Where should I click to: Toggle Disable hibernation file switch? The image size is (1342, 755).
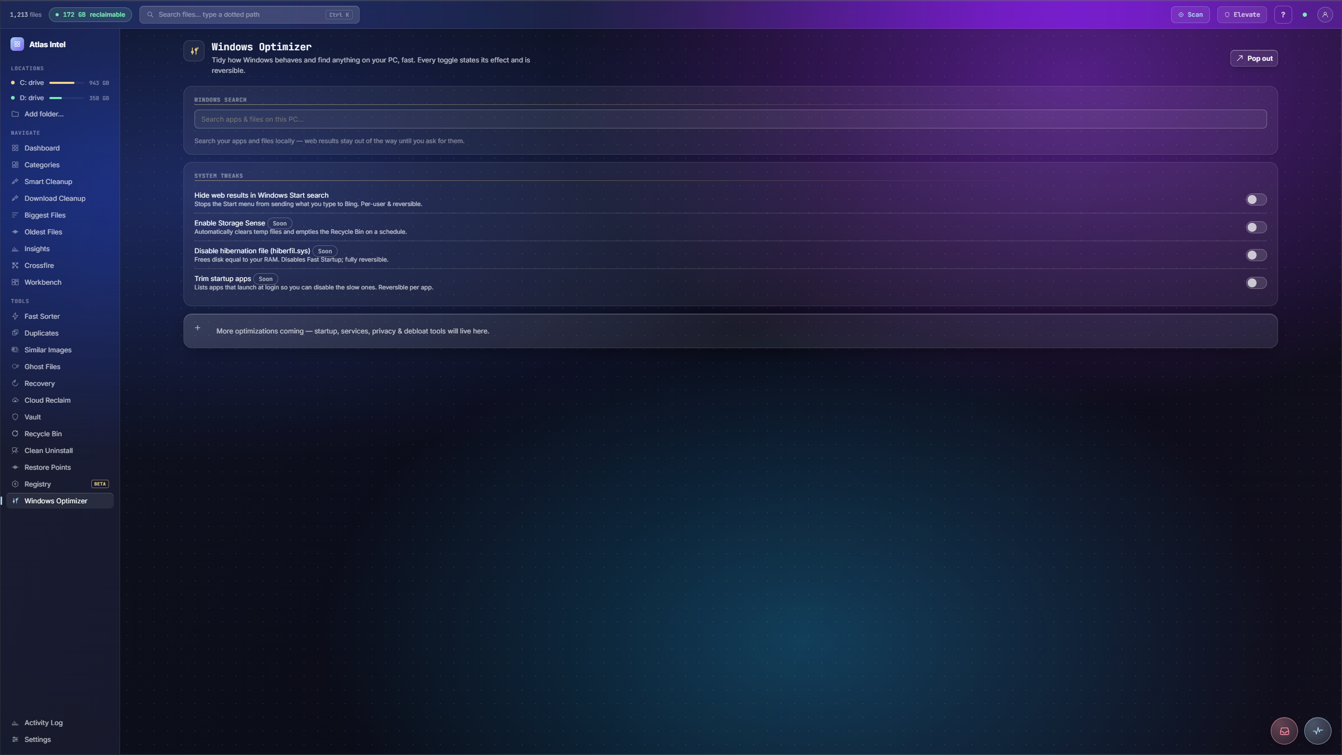tap(1256, 255)
